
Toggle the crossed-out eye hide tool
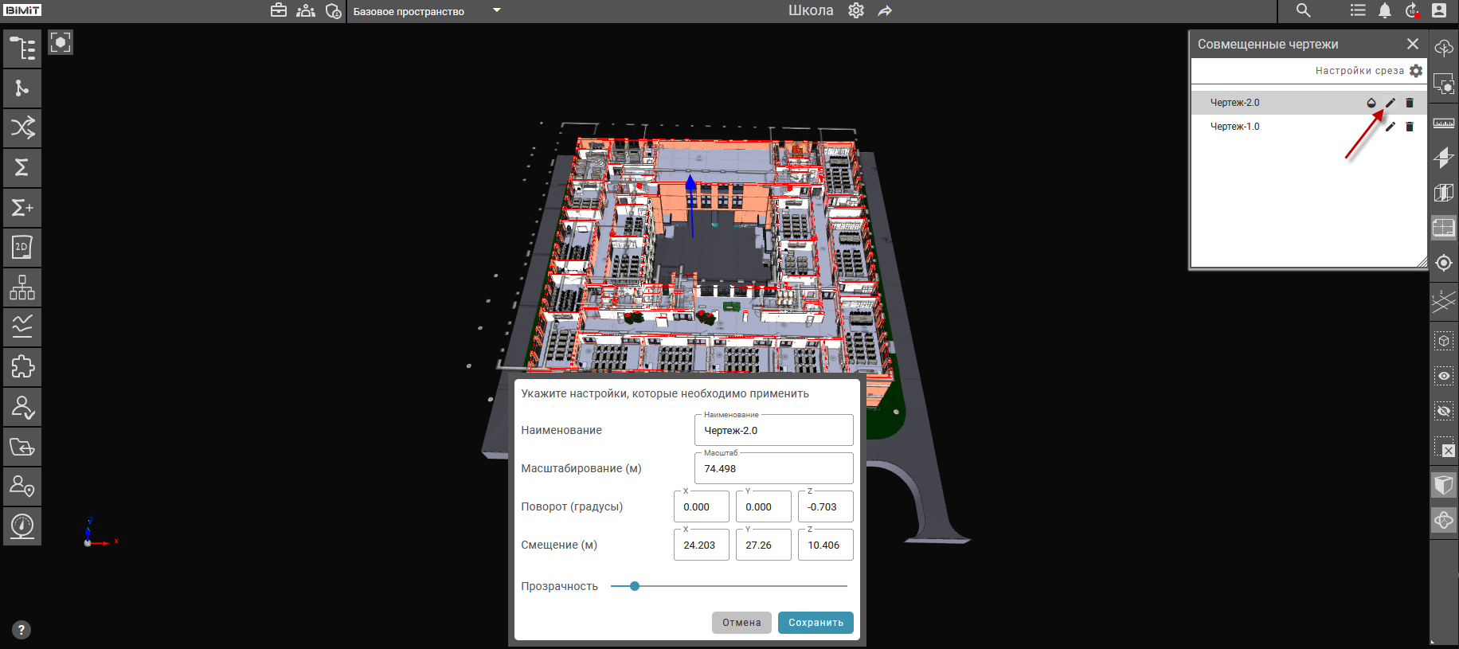pos(1443,411)
